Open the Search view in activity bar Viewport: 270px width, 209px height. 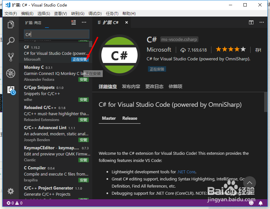pos(11,41)
